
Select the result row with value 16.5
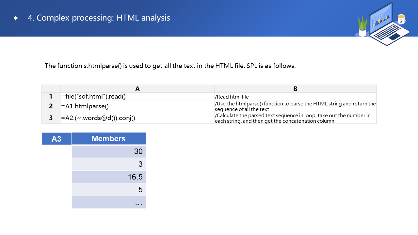point(108,177)
